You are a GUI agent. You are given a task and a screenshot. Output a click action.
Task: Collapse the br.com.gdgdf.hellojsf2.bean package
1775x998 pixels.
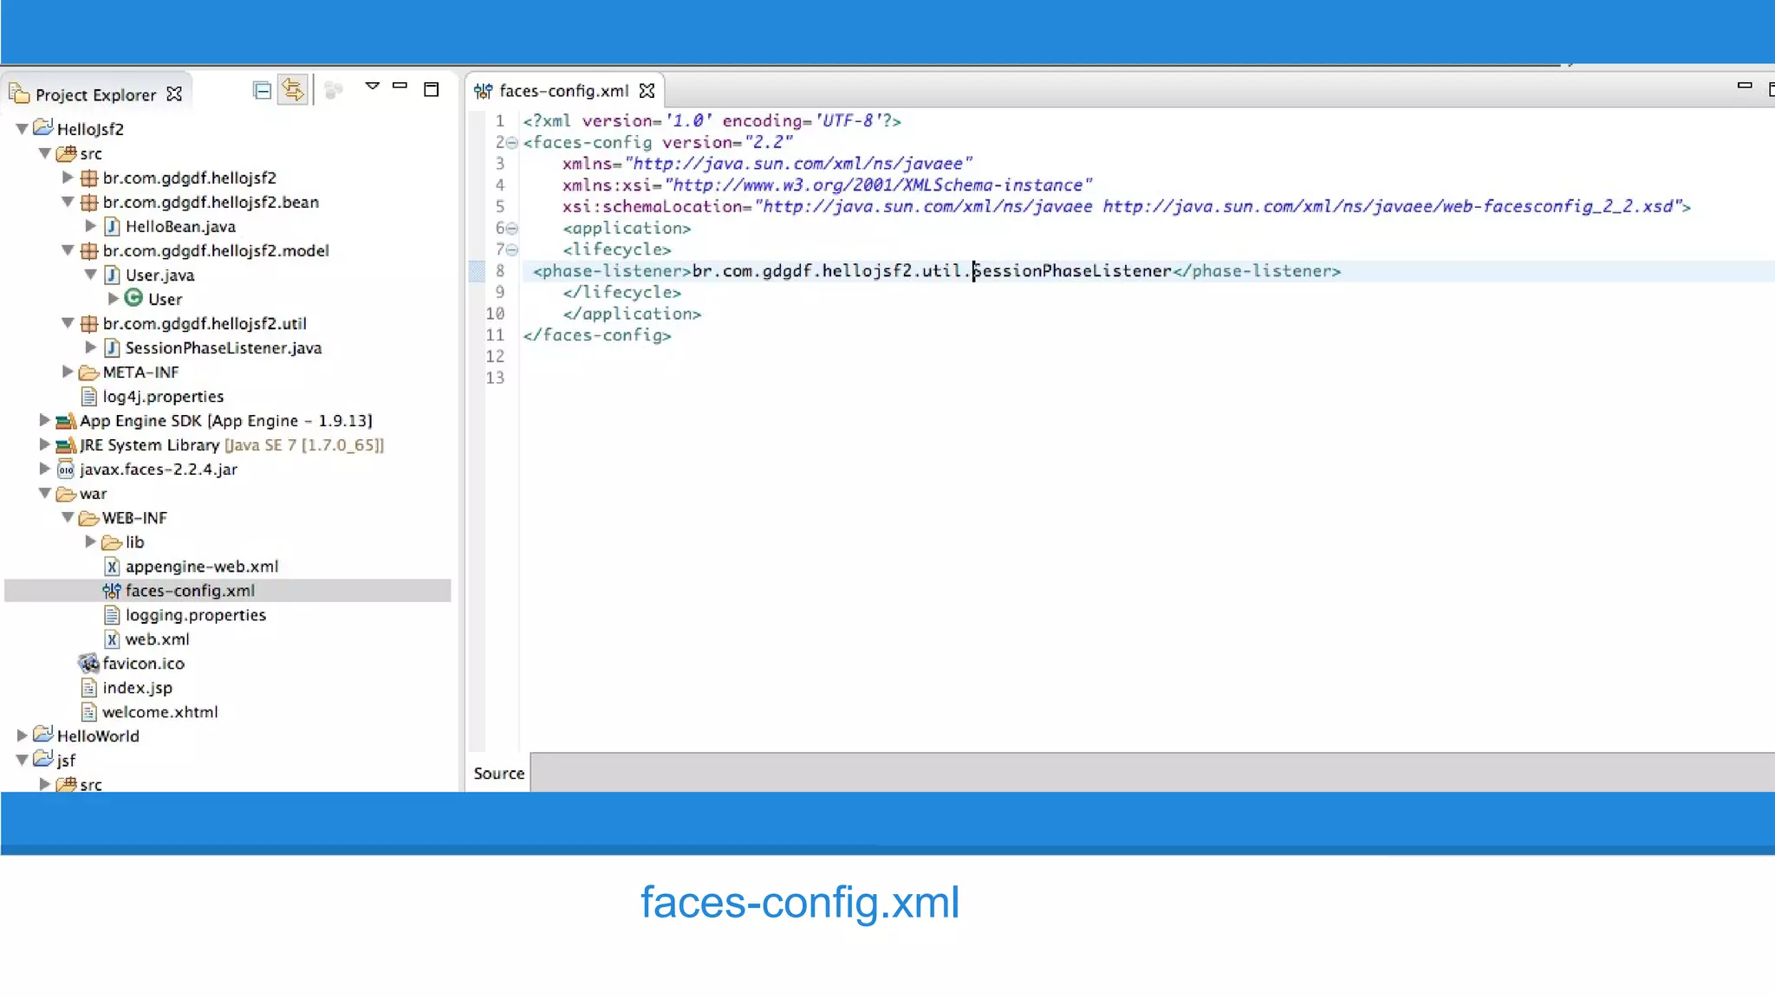click(x=67, y=201)
